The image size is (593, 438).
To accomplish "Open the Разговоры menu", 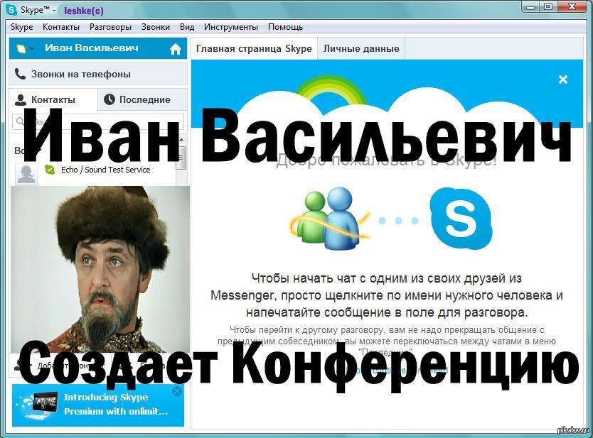I will click(110, 27).
